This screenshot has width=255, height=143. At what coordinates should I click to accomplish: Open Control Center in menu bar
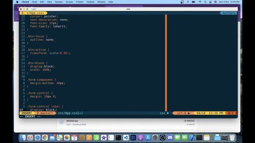210,2
